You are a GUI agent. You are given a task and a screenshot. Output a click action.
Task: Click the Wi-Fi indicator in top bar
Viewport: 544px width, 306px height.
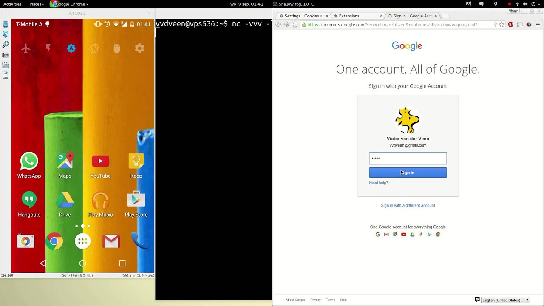click(x=517, y=4)
